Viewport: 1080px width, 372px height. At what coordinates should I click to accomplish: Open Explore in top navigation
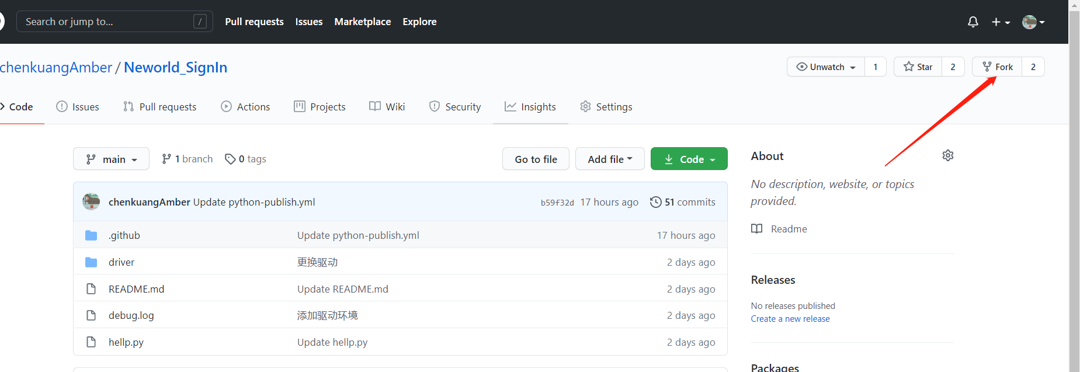[419, 22]
